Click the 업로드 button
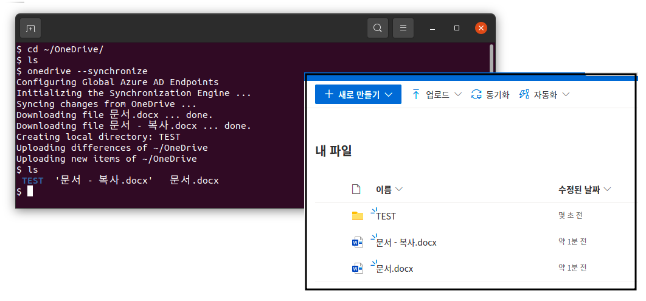The image size is (646, 301). (437, 95)
